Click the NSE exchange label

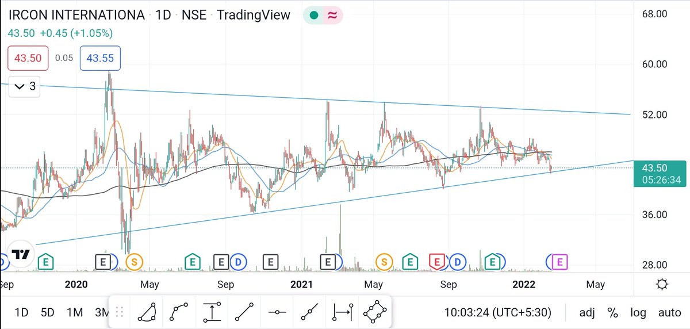[x=194, y=15]
